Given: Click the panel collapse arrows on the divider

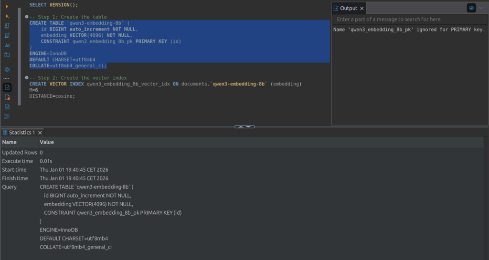Looking at the screenshot, I should click(x=244, y=127).
